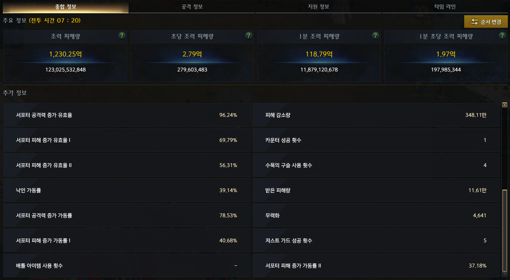Open help icon for 초당 조력 피해량
Screen dimensions: 510x280
coord(248,35)
